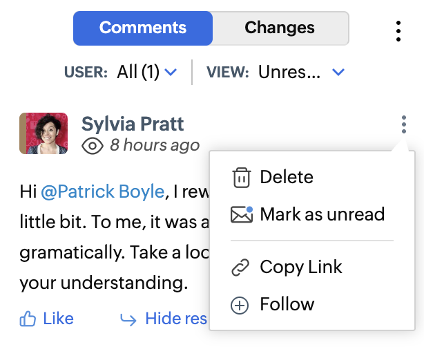Image resolution: width=424 pixels, height=347 pixels.
Task: Expand the USER filter dropdown
Action: (x=171, y=72)
